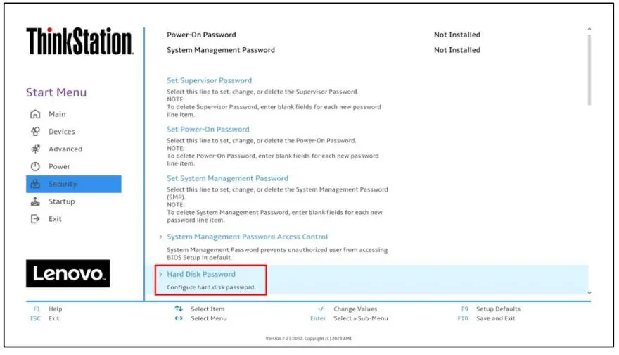Click the Main home icon

[35, 114]
